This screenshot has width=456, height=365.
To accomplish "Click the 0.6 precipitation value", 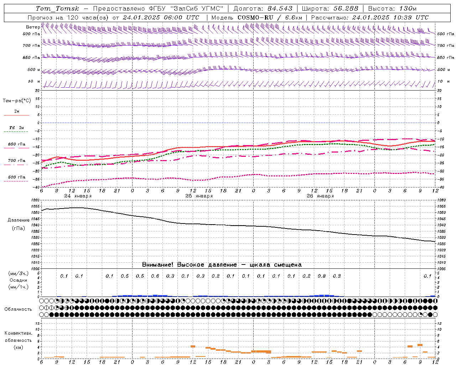I will pyautogui.click(x=155, y=276).
